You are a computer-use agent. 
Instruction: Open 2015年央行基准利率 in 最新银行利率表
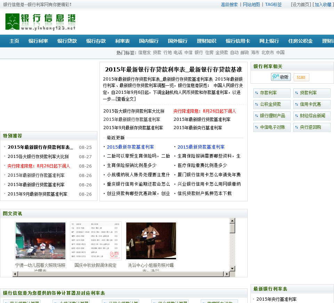point(277,299)
